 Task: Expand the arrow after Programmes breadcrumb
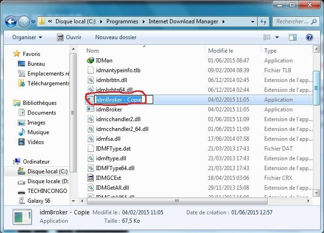tap(144, 21)
